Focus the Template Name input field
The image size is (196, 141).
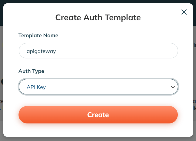coord(98,51)
